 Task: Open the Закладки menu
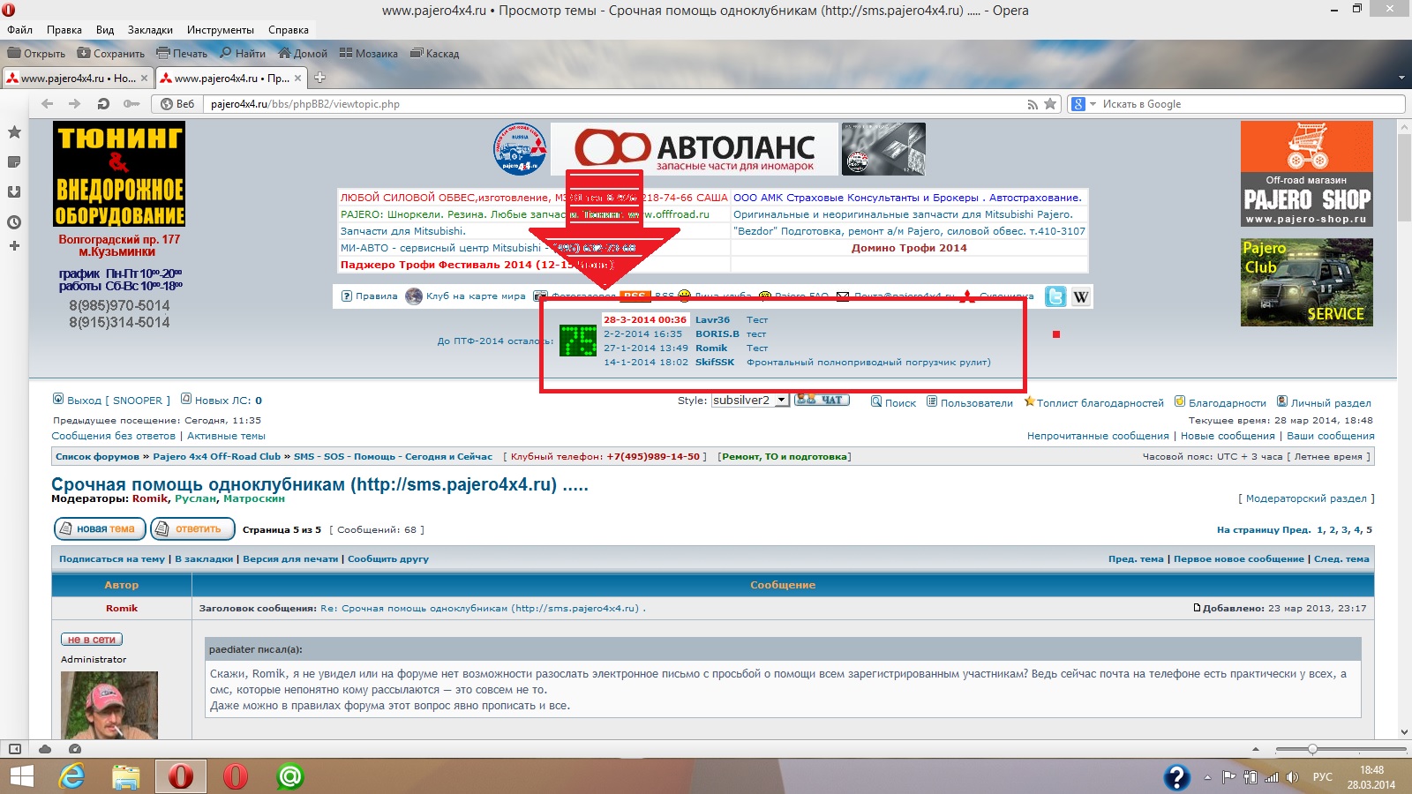(150, 30)
